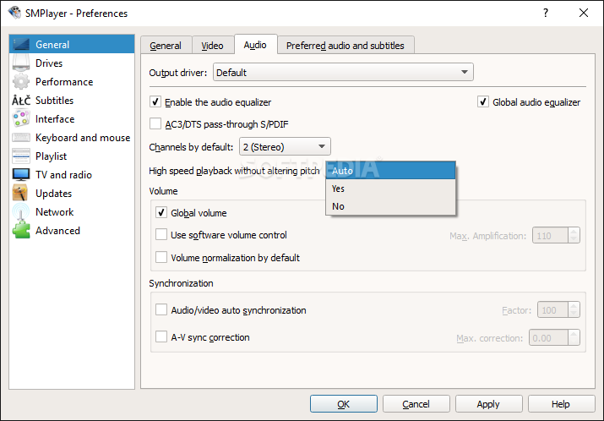
Task: Open the Updates preferences section
Action: click(71, 193)
